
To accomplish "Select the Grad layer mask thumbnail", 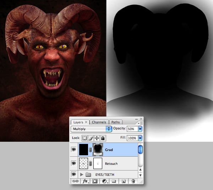I will (98, 150).
